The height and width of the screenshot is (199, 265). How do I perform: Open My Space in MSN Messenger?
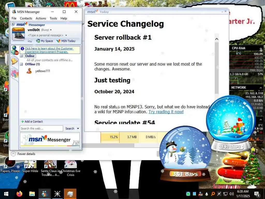tap(45, 41)
